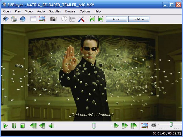
Task: Open the Subtitle track dropdown
Action: (x=139, y=19)
